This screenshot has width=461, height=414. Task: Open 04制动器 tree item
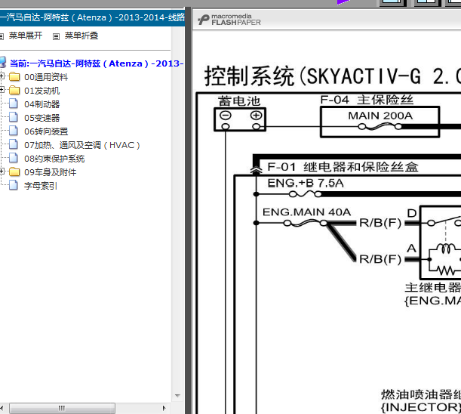(x=41, y=104)
